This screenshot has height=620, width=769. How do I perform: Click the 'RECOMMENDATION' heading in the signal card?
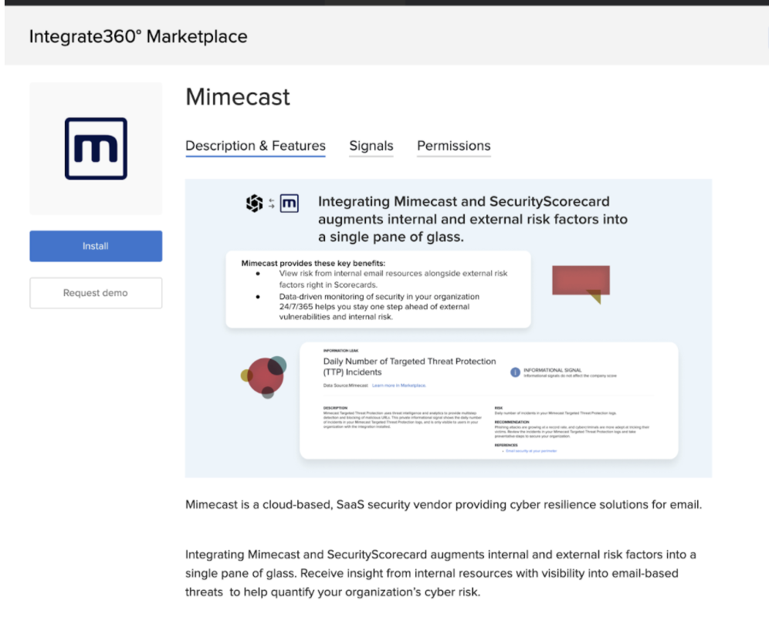[x=512, y=422]
